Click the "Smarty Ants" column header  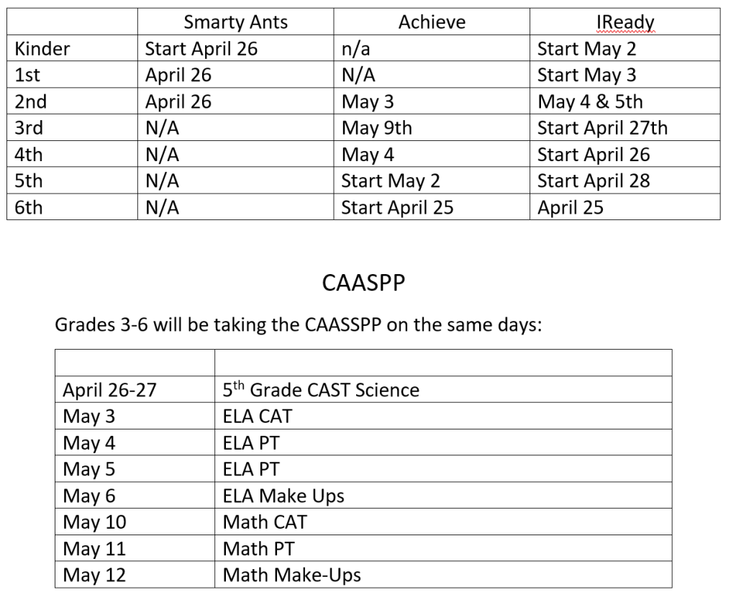pos(235,22)
